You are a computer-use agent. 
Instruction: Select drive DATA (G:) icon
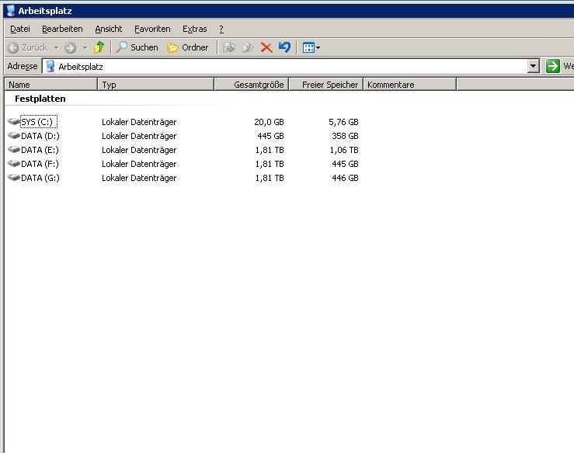coord(14,177)
